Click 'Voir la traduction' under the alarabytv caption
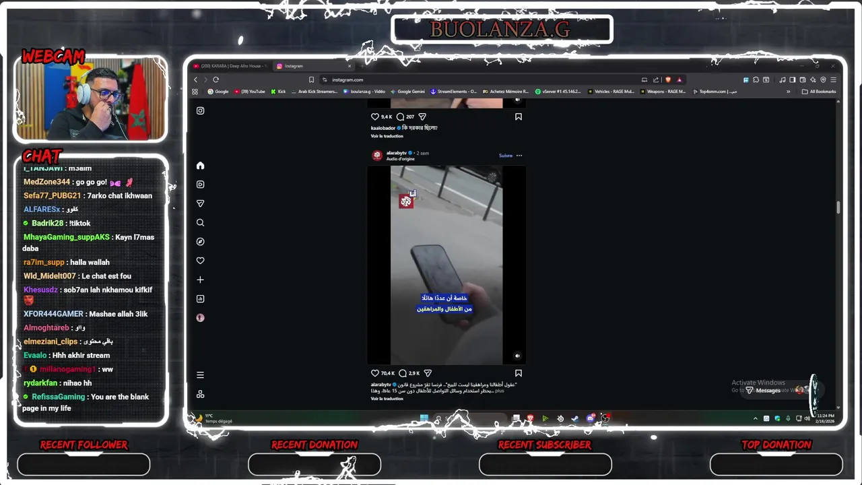Viewport: 862px width, 485px height. tap(387, 399)
